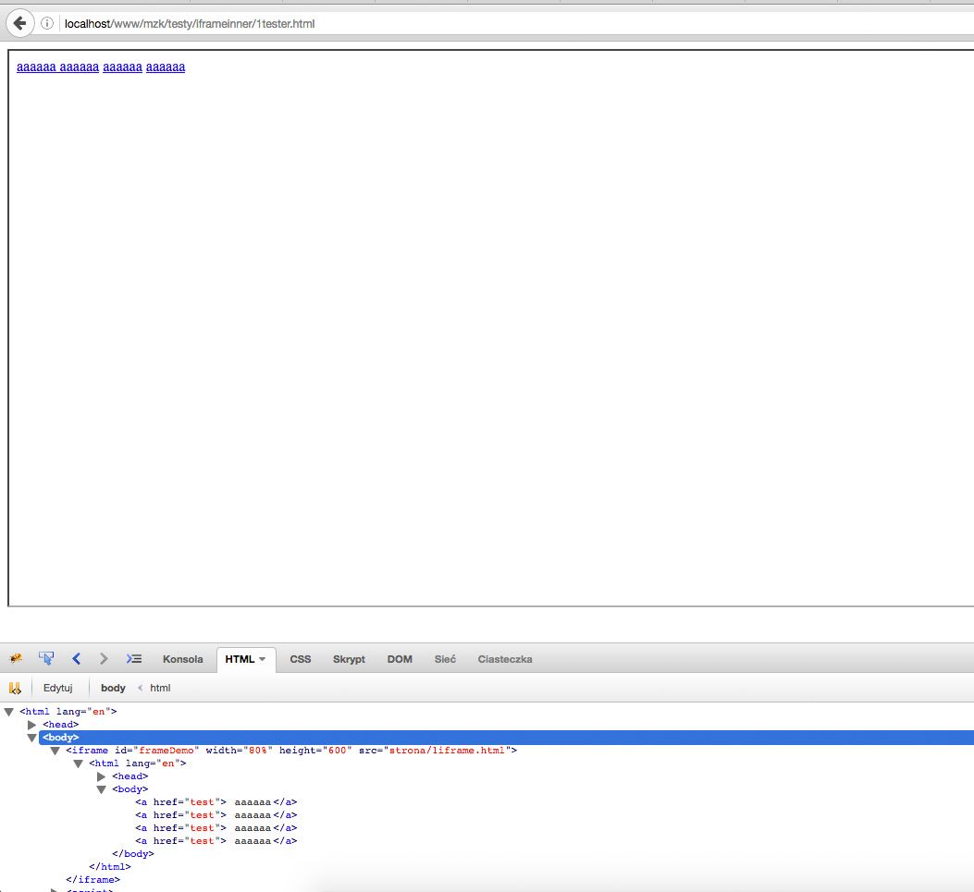Open the Sieć tab

(x=445, y=659)
